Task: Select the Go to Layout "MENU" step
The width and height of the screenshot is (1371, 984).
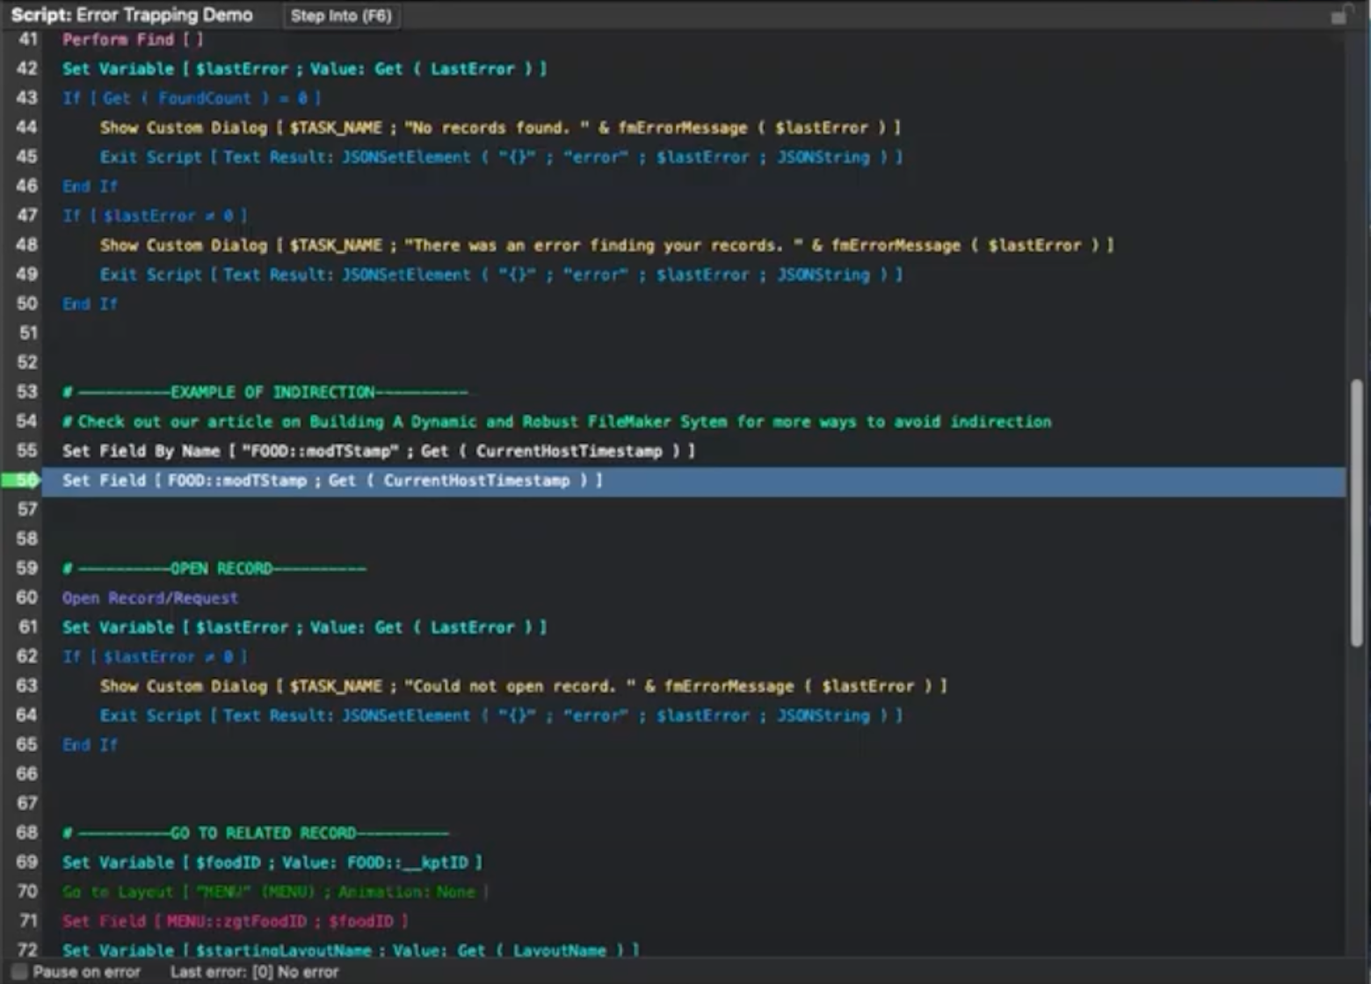Action: (693, 892)
